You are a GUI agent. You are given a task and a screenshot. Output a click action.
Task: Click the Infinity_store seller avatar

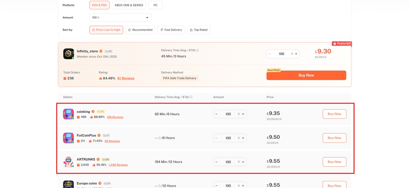68,54
